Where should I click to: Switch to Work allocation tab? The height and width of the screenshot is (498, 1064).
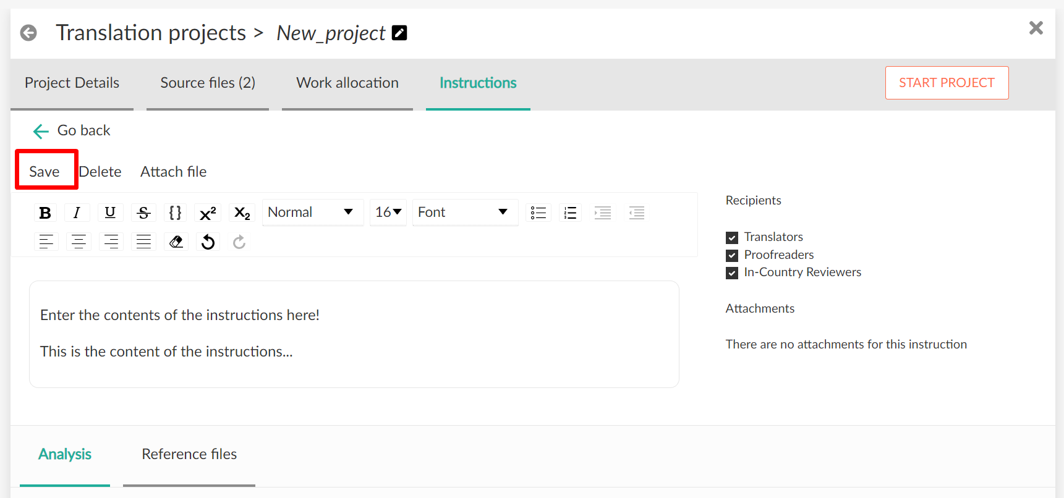click(x=347, y=83)
